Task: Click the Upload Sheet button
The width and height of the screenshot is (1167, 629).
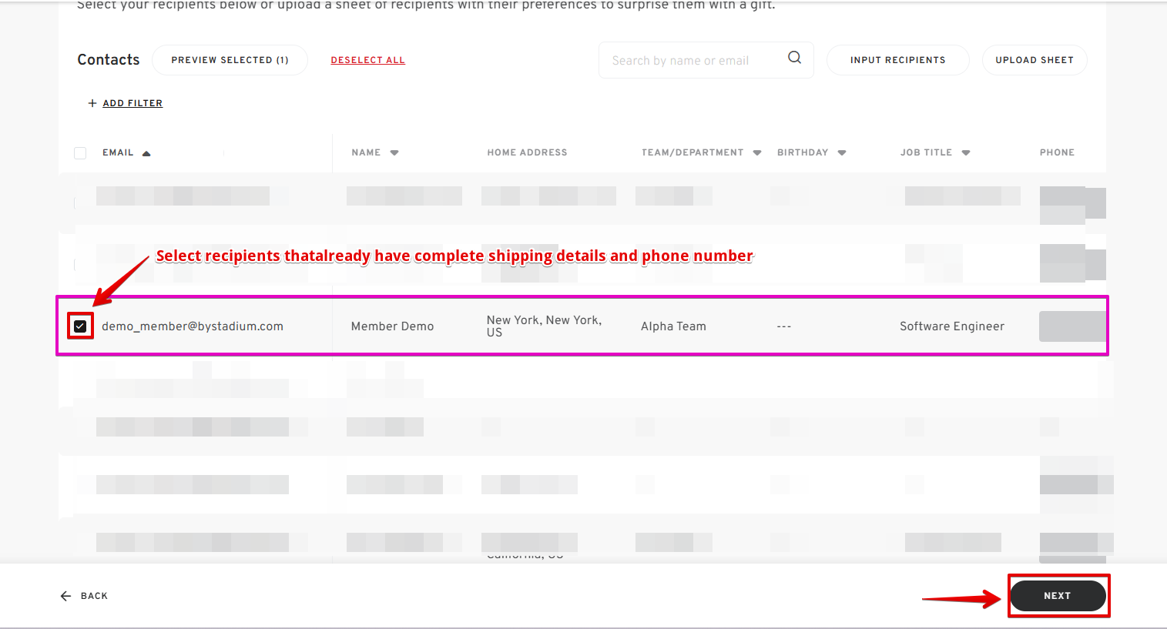Action: pyautogui.click(x=1035, y=60)
